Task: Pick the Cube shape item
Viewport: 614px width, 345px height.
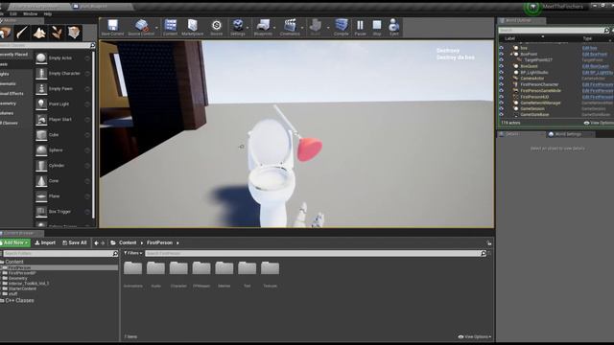Action: tap(62, 134)
